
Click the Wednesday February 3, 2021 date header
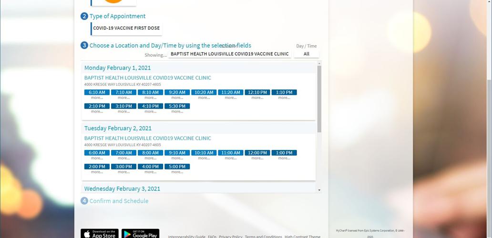[122, 188]
